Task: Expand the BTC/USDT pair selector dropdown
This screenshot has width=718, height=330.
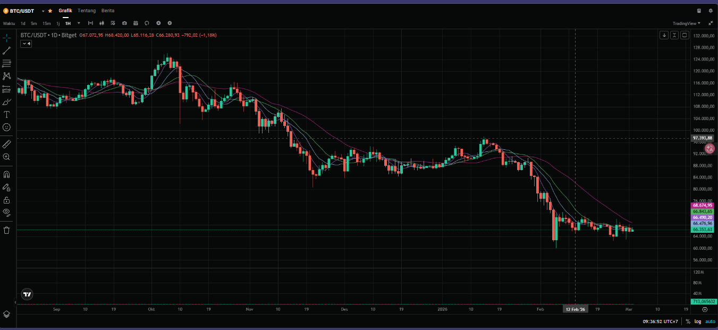Action: (x=43, y=11)
